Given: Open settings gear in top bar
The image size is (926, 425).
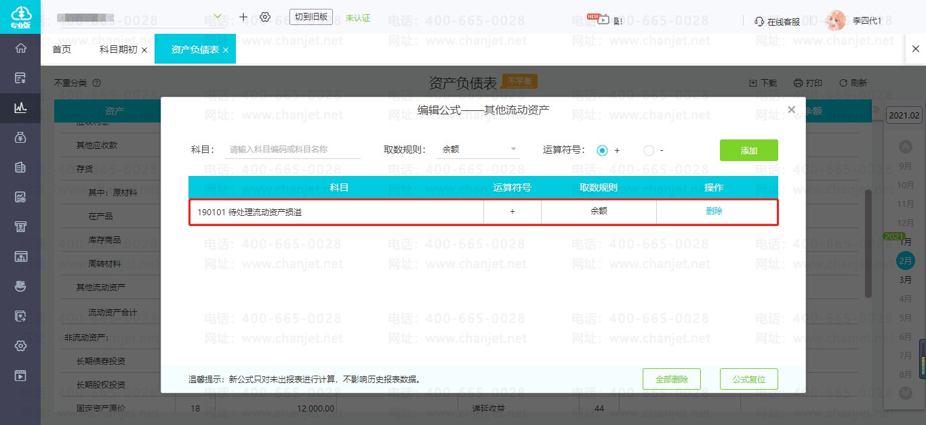Looking at the screenshot, I should pos(265,17).
